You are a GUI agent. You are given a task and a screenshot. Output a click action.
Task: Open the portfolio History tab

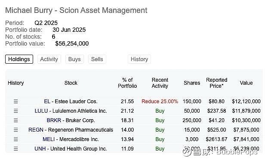pyautogui.click(x=139, y=59)
